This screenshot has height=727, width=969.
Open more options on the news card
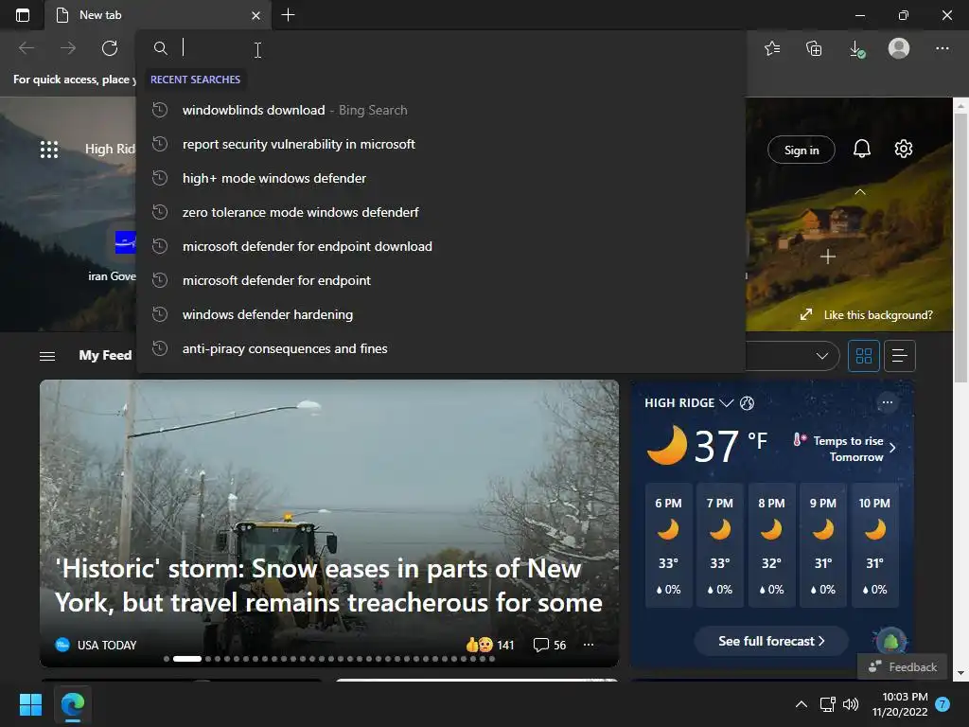[589, 645]
